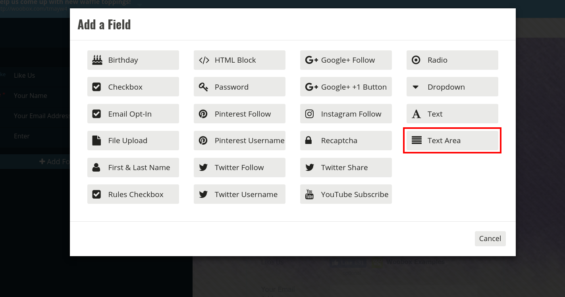The height and width of the screenshot is (297, 565).
Task: Select the Birthday cake icon
Action: (x=97, y=60)
